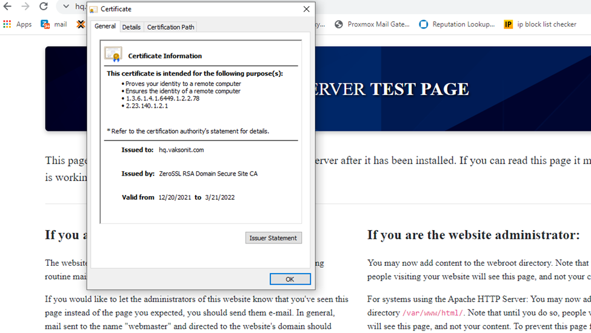Click the Certificate dialog title bar
Screen dimensions: 591x333
(194, 9)
